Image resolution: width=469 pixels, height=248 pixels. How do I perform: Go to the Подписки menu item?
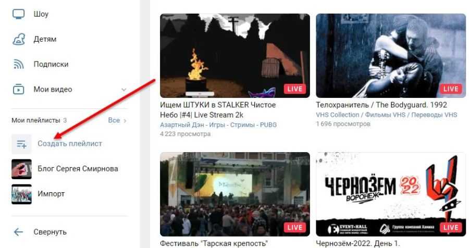tap(51, 65)
